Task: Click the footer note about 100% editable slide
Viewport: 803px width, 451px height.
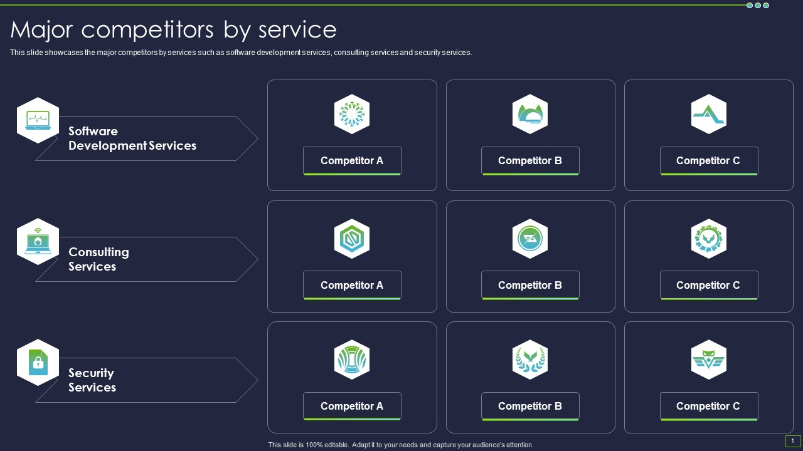Action: point(401,445)
